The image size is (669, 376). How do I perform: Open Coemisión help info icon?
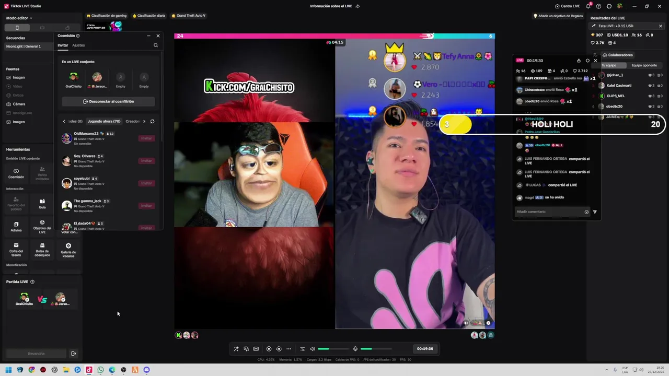(x=78, y=36)
